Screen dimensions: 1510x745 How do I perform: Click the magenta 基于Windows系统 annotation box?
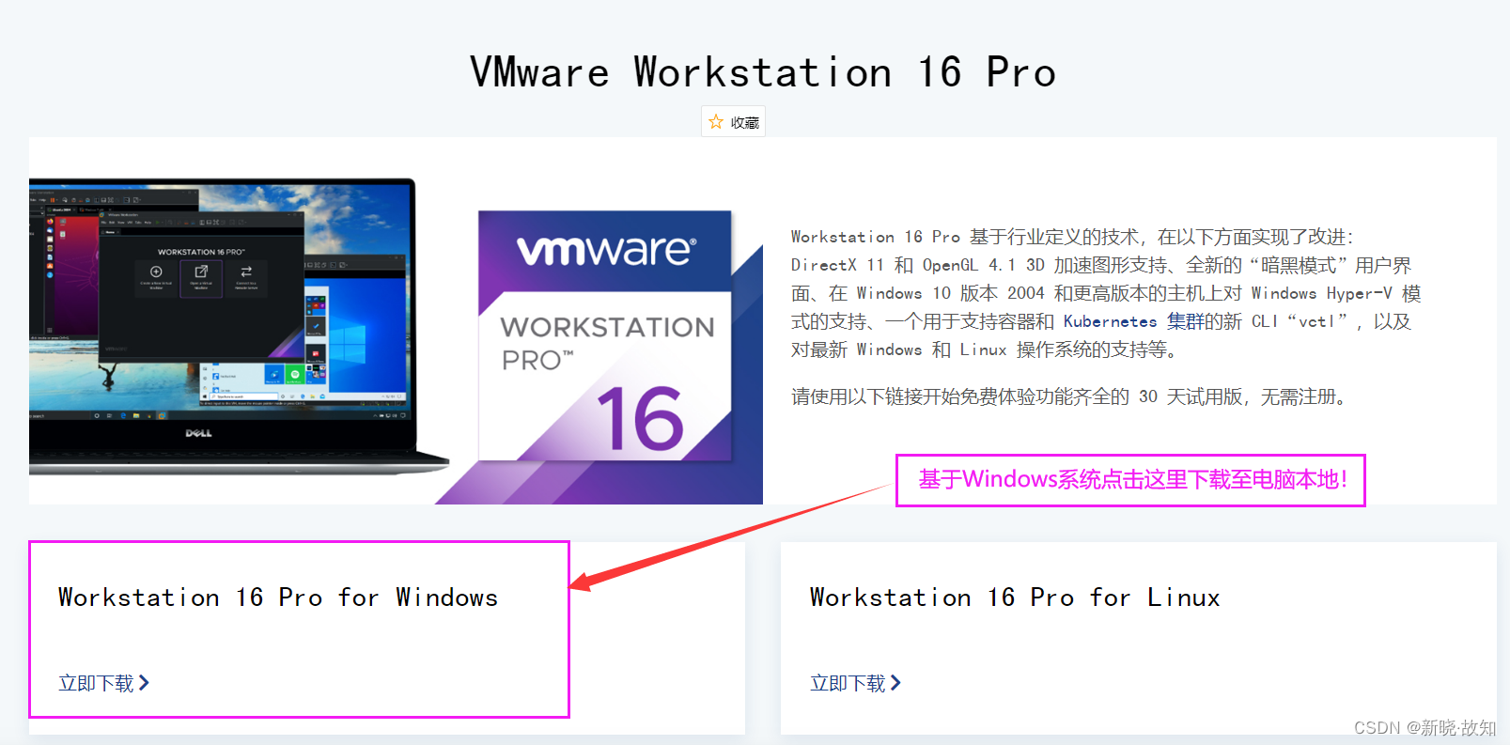point(1130,480)
